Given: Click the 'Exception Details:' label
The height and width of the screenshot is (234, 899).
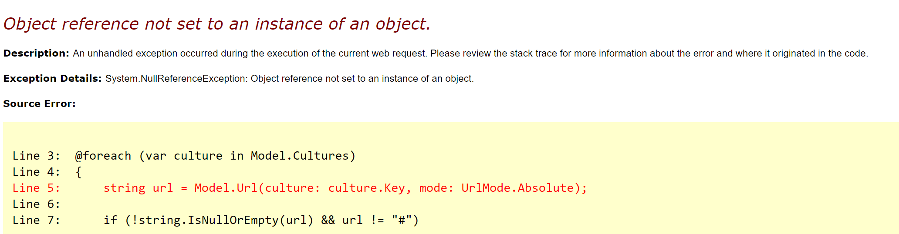Looking at the screenshot, I should (x=52, y=79).
